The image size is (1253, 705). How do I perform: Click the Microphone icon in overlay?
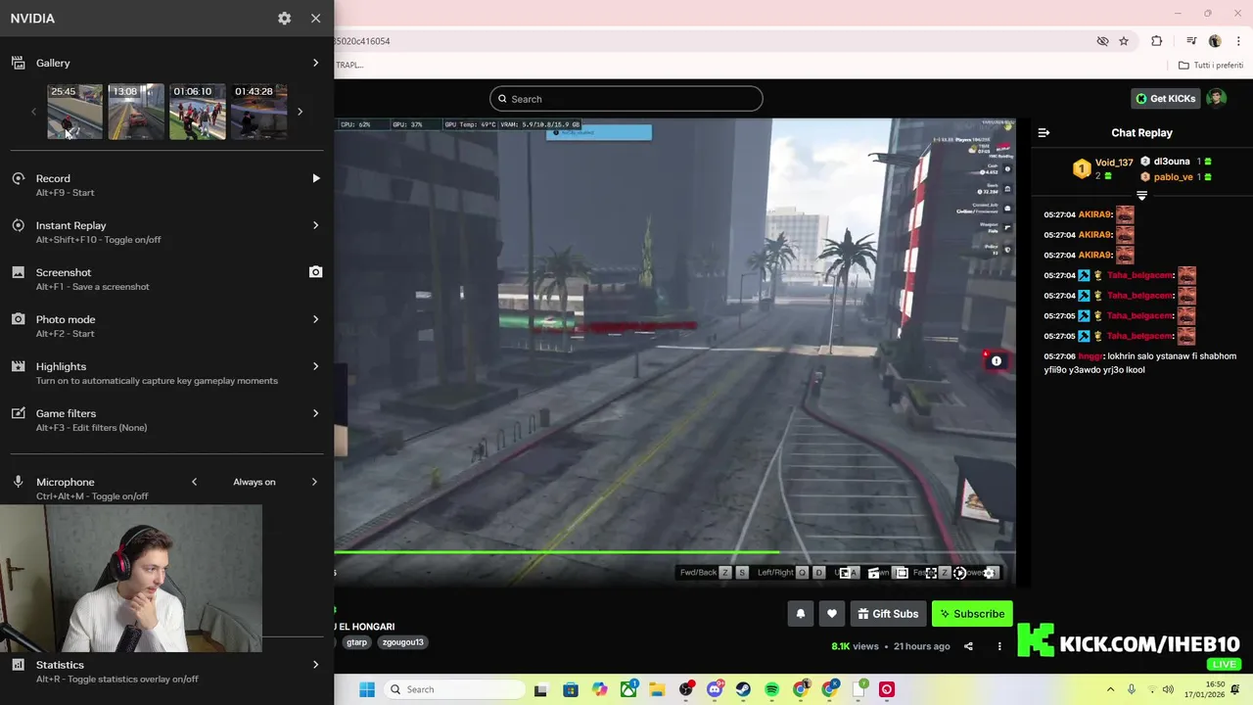click(x=18, y=482)
